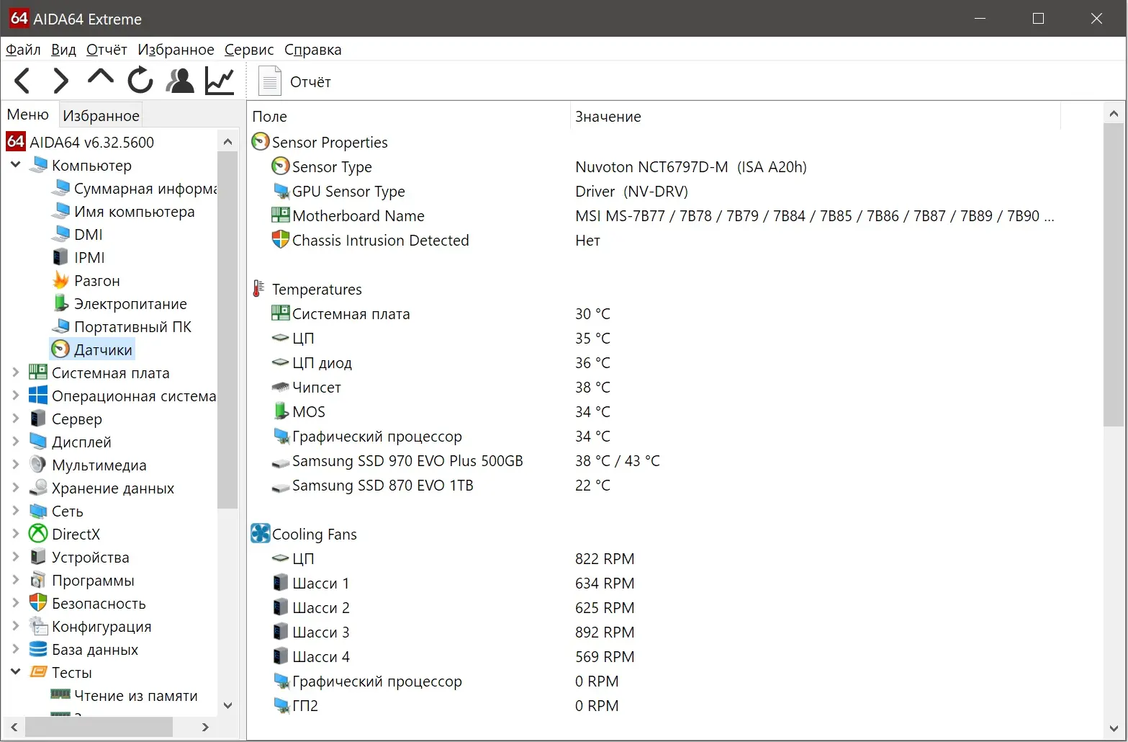
Task: Click the DirectX Xbox icon
Action: click(x=38, y=534)
